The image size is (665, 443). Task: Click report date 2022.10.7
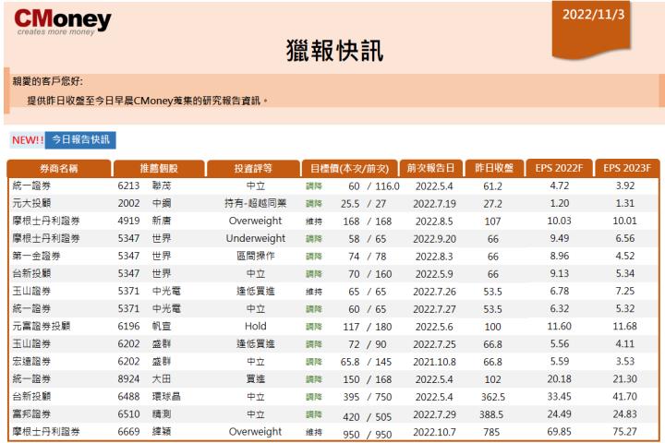click(x=434, y=432)
